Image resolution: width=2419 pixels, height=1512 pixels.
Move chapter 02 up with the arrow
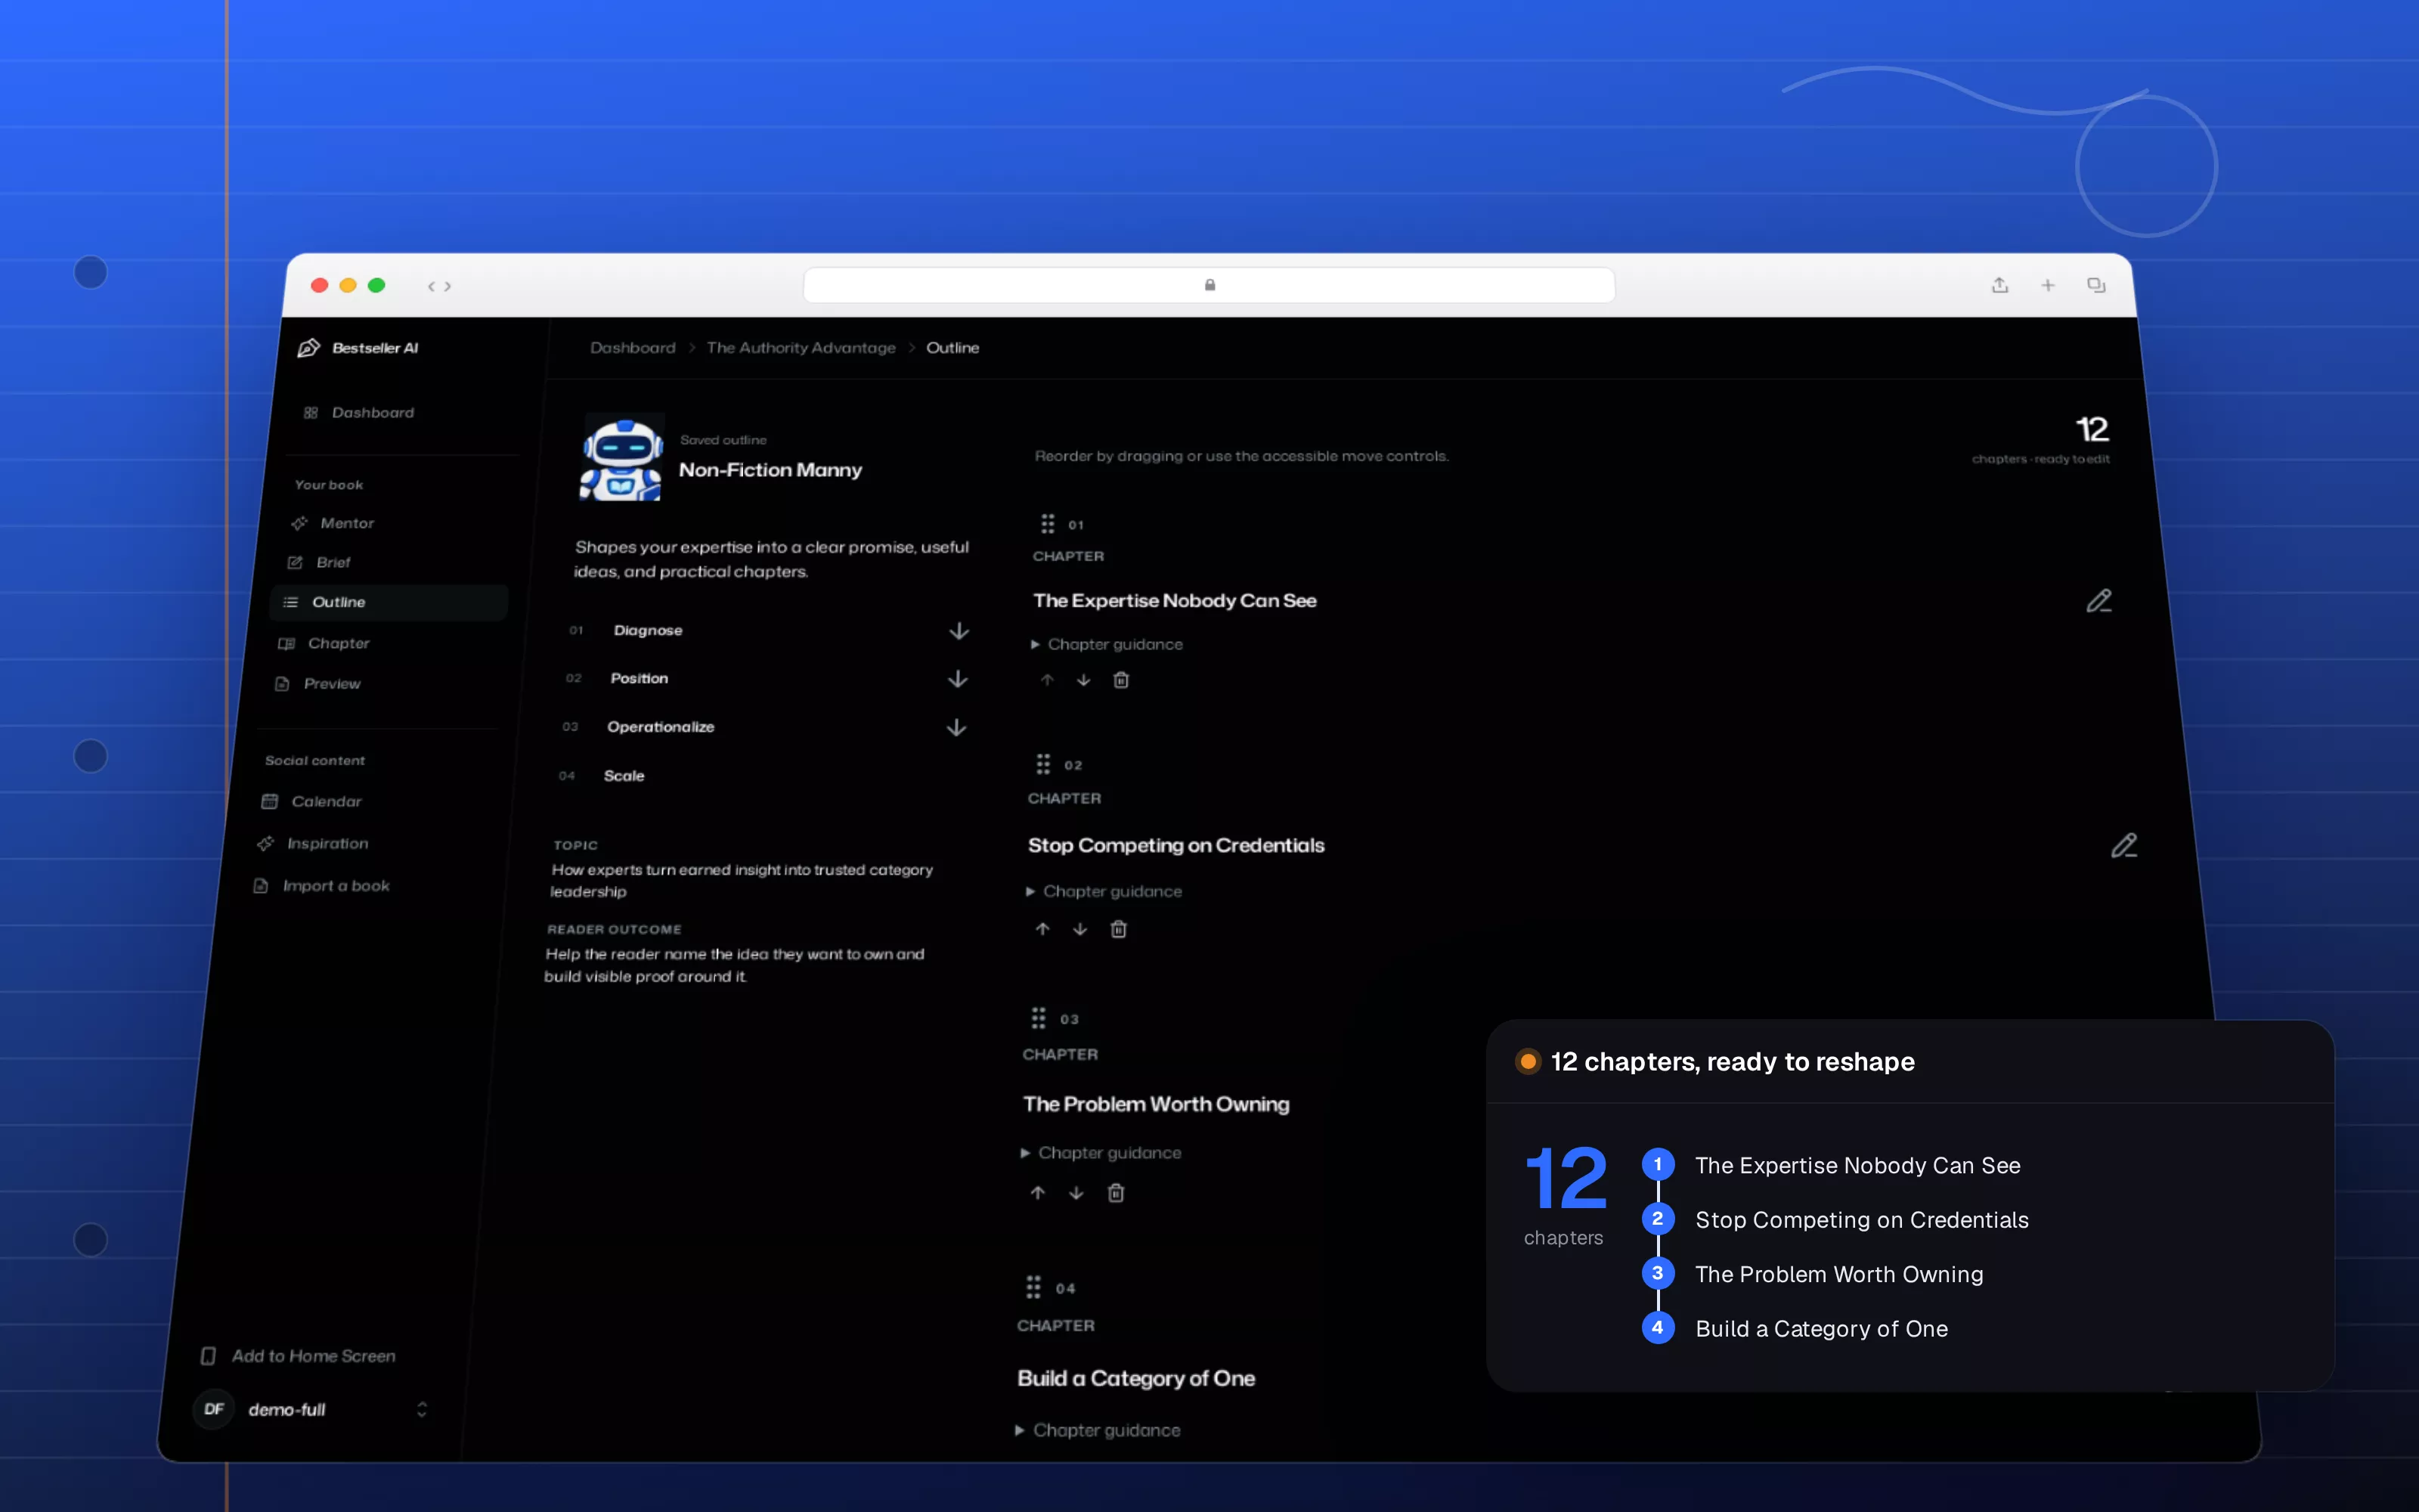tap(1042, 929)
